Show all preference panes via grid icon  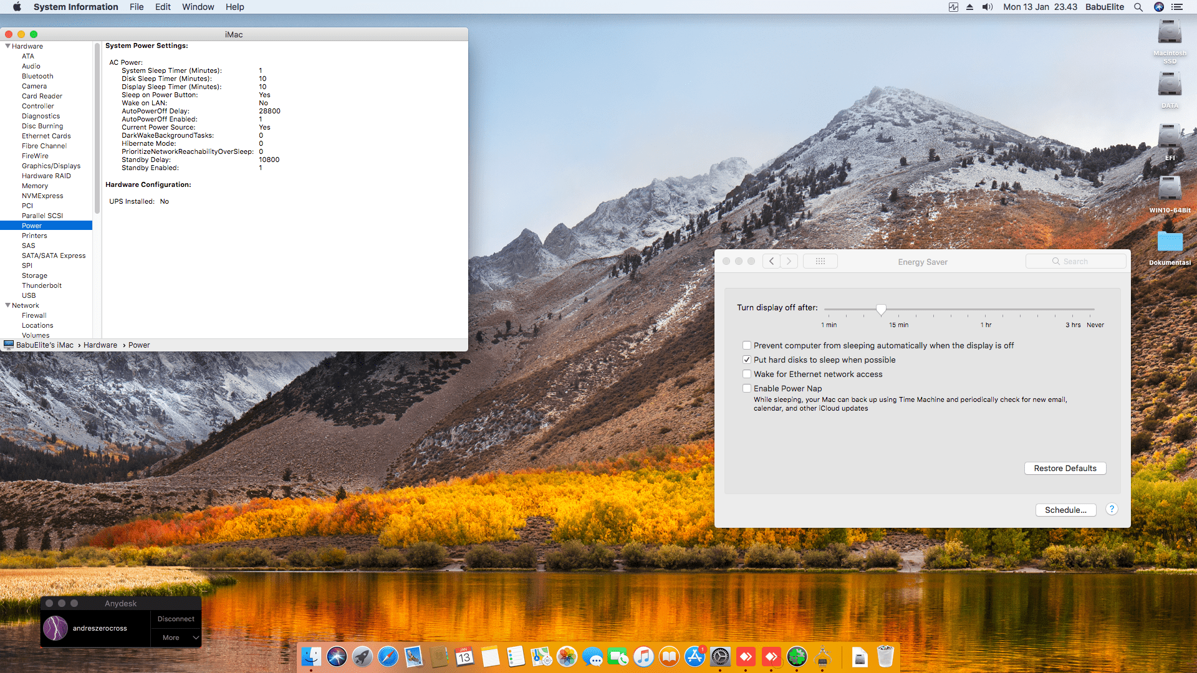tap(820, 261)
